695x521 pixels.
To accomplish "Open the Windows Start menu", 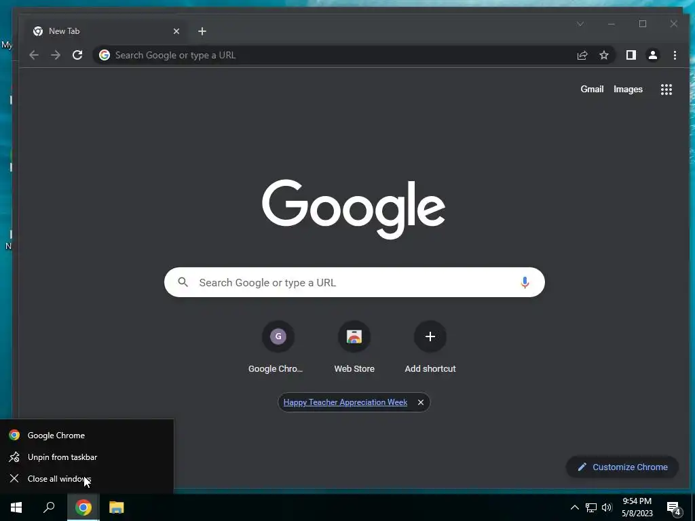I will [16, 507].
